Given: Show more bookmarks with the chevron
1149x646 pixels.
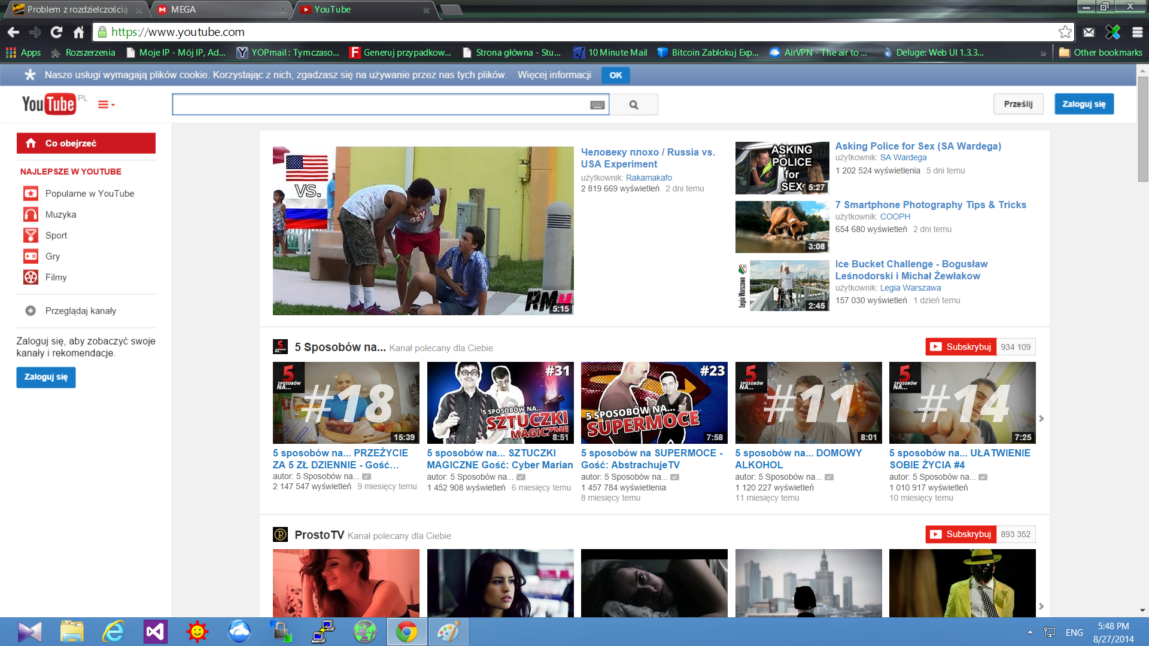Looking at the screenshot, I should pos(1043,53).
